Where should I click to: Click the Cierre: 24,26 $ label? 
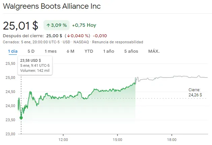(195, 92)
